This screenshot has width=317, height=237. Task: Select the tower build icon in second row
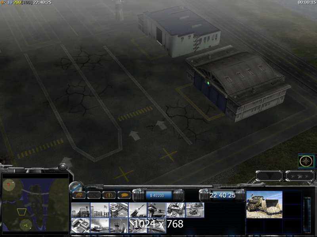click(118, 225)
